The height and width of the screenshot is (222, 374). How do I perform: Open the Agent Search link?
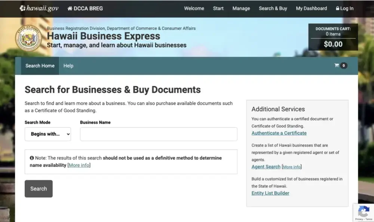pos(266,167)
